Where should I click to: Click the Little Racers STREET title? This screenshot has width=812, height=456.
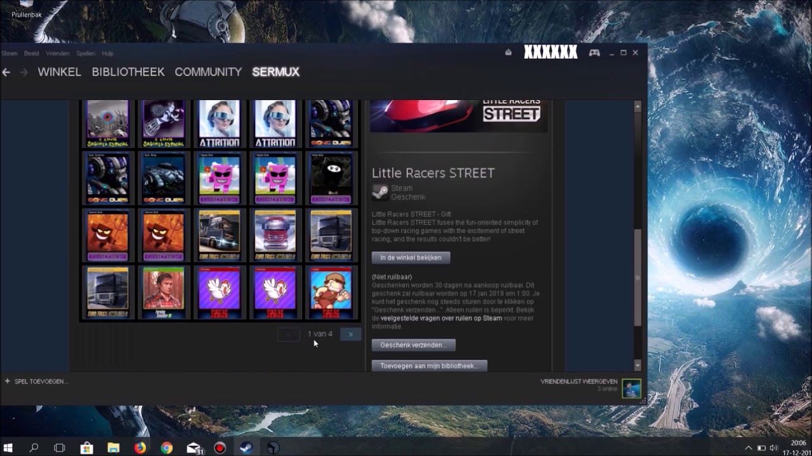(433, 173)
